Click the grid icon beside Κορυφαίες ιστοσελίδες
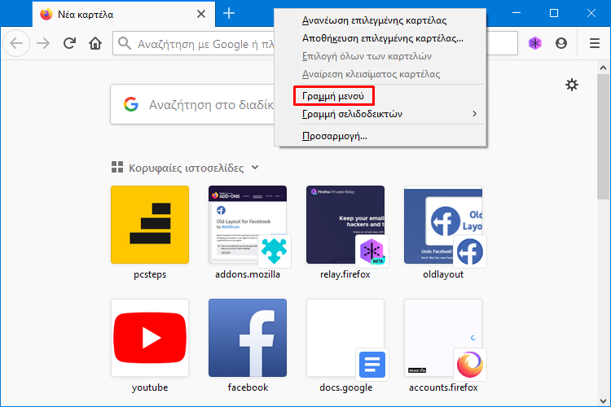Viewport: 611px width, 407px height. pos(117,167)
